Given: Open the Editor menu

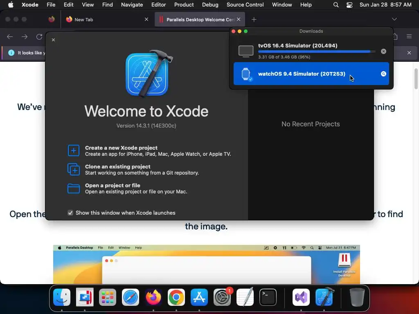Looking at the screenshot, I should [158, 5].
